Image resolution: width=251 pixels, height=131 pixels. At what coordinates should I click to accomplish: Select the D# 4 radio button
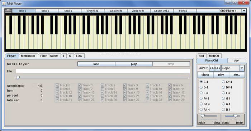223,87
